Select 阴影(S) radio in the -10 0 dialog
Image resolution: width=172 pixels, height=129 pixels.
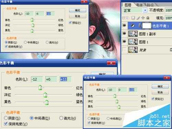pos(89,118)
